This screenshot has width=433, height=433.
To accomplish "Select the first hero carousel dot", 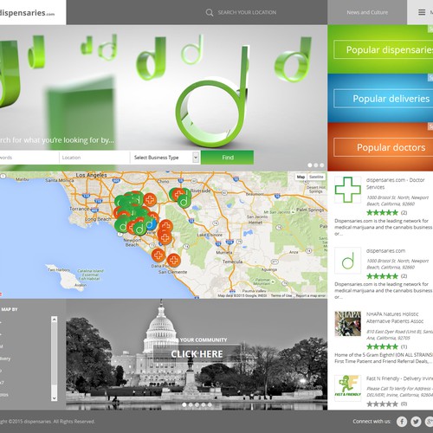I will coord(310,165).
